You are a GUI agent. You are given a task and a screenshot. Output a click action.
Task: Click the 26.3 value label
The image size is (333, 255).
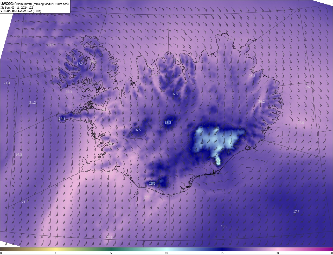pyautogui.click(x=252, y=76)
